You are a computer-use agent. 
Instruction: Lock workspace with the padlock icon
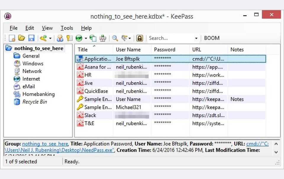pyautogui.click(x=140, y=38)
